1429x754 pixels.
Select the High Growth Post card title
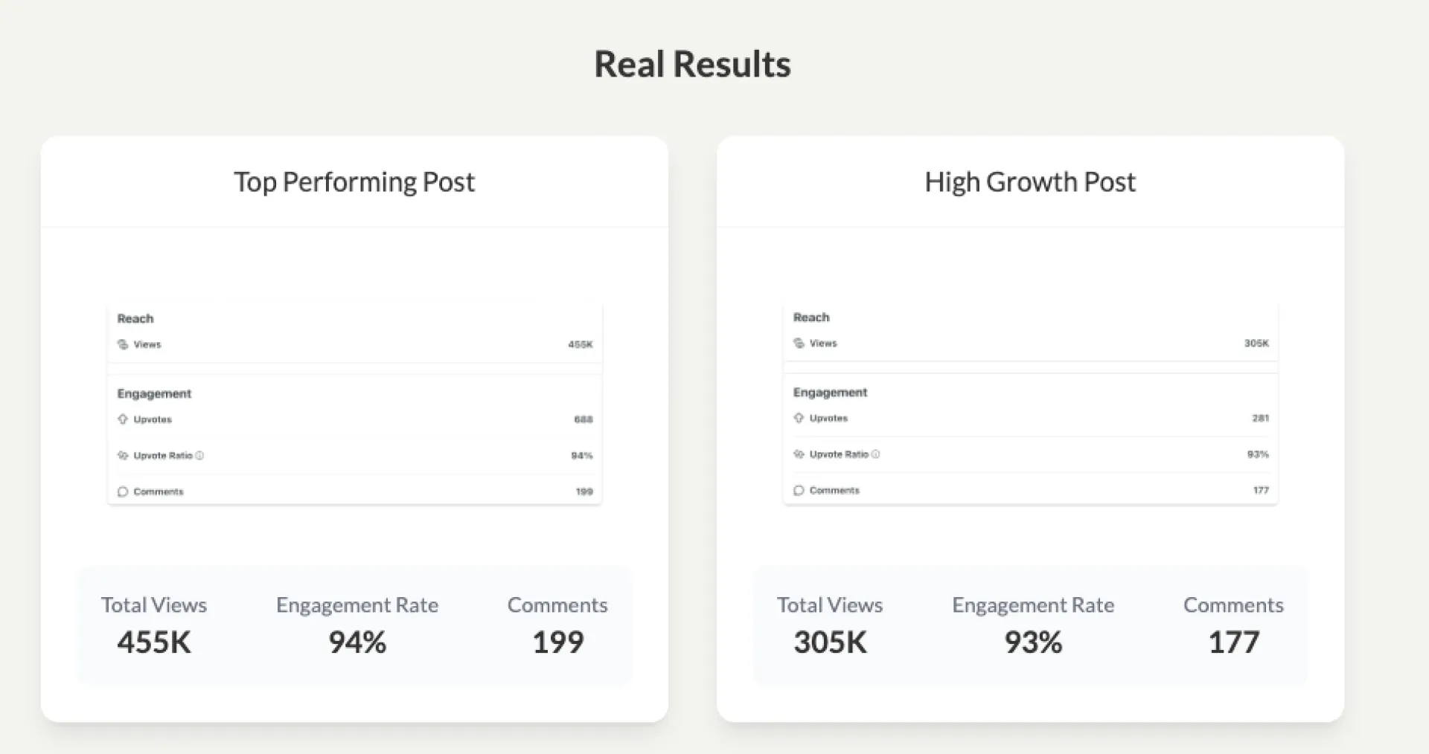tap(1030, 182)
